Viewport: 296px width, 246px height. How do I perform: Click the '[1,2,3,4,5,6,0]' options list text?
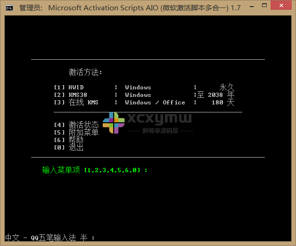coord(112,170)
